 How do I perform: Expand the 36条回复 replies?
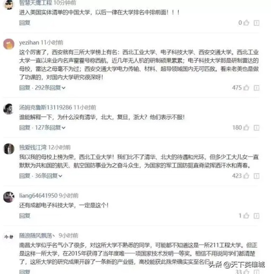(x=48, y=176)
